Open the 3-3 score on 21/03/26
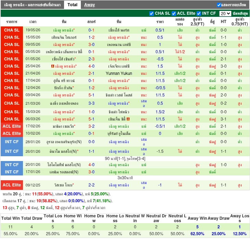The image size is (250, 240). point(91,103)
